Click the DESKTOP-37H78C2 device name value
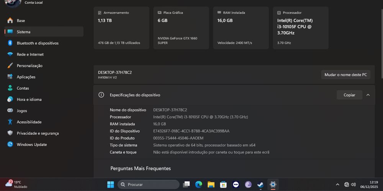383x191 pixels. pyautogui.click(x=170, y=110)
